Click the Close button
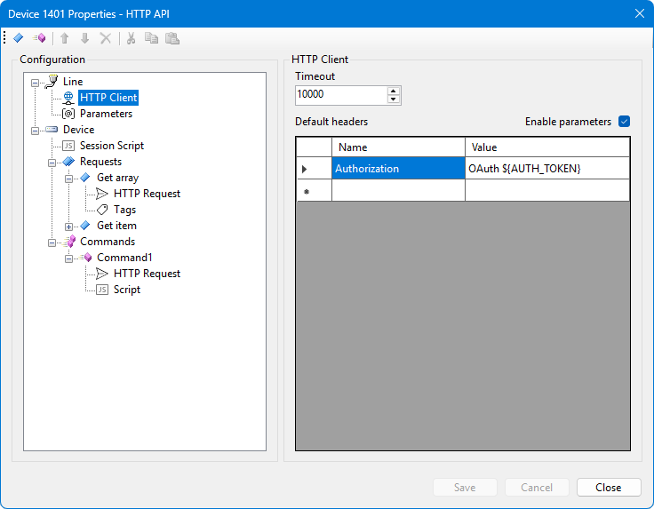Screen dimensions: 654x509 609,488
